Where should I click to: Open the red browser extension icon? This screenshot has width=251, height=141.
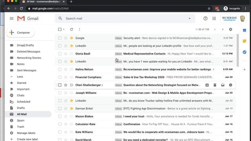point(217,9)
